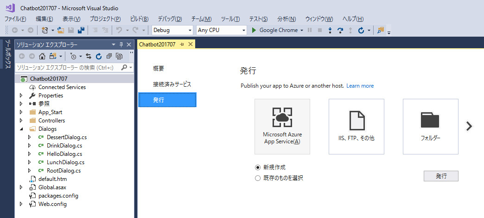Image resolution: width=484 pixels, height=218 pixels.
Task: Expand the Web.config node
Action: (21, 204)
